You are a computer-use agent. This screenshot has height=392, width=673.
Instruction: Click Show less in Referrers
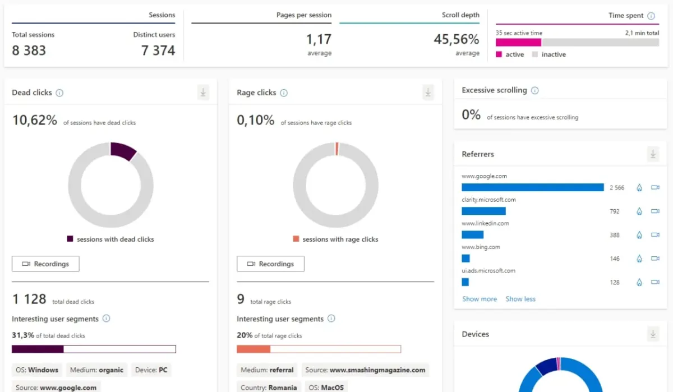point(520,299)
